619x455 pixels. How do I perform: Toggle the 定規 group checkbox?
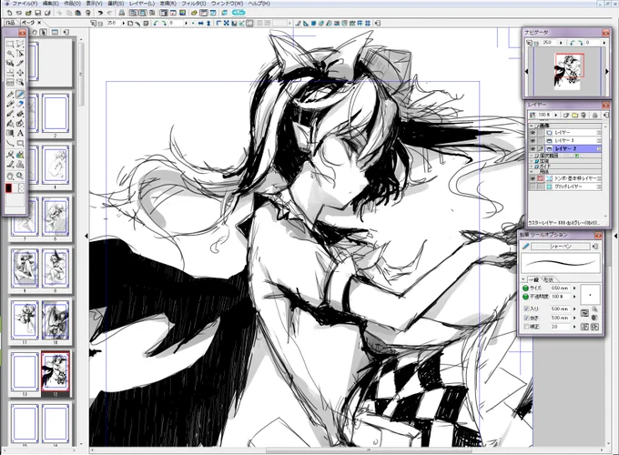[x=537, y=161]
